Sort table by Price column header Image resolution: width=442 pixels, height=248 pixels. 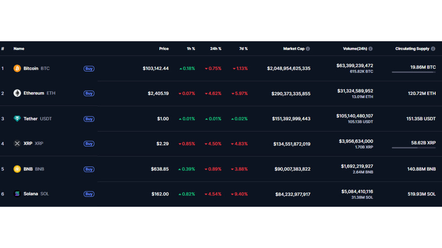(164, 49)
